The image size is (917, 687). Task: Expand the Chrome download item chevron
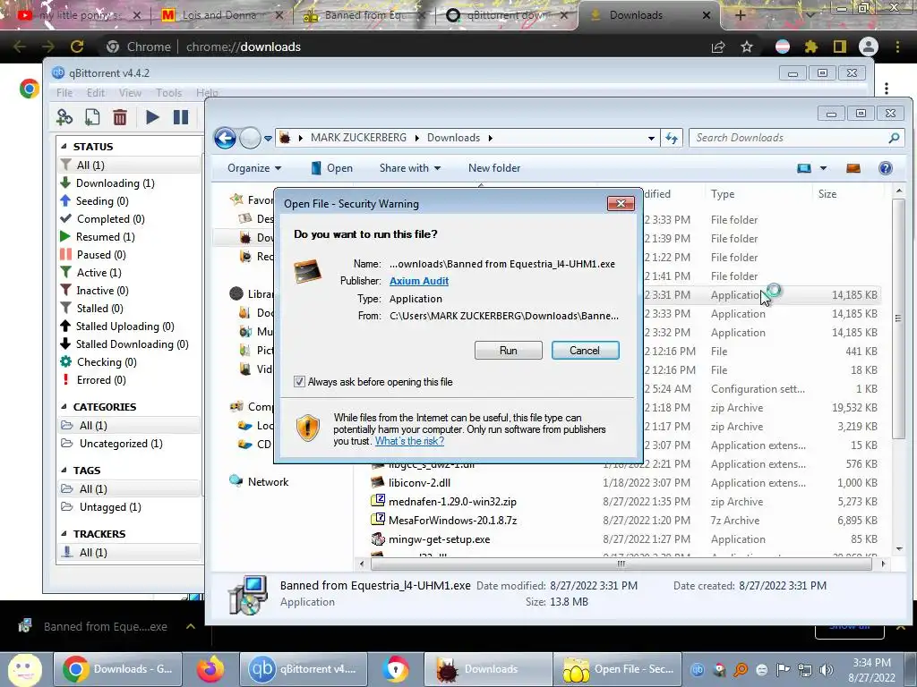click(x=190, y=626)
